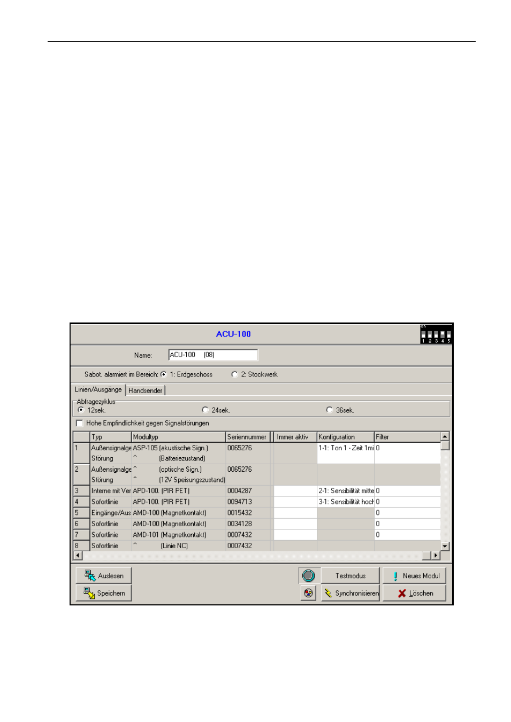This screenshot has width=511, height=722.
Task: Click the Modultyp column header
Action: [179, 437]
